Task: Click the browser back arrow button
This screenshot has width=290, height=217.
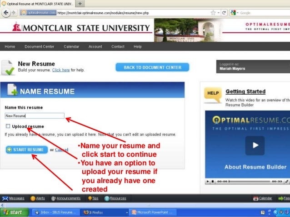Action: [x=6, y=13]
